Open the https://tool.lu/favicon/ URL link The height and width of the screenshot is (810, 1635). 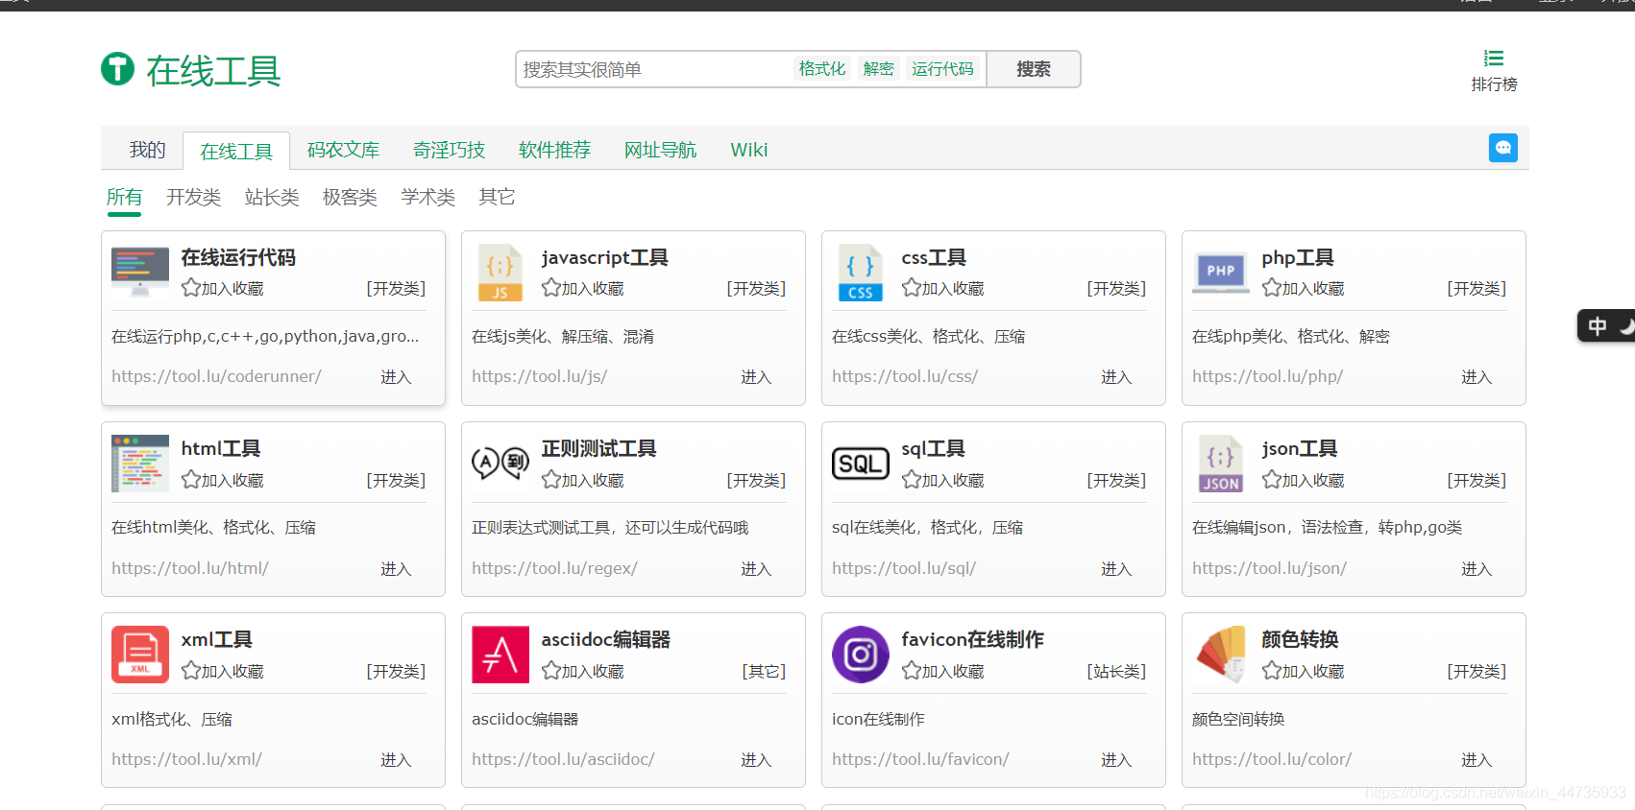click(x=920, y=759)
